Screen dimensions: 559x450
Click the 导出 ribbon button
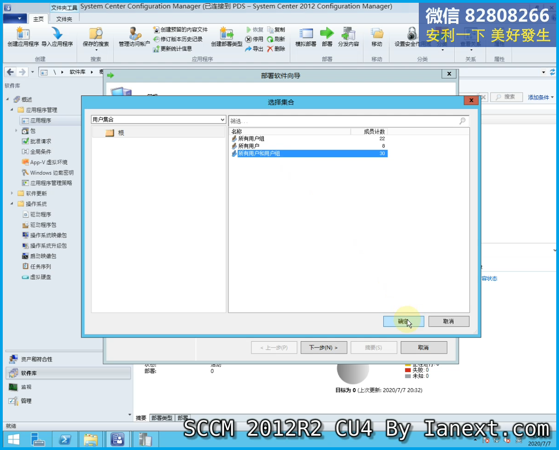pyautogui.click(x=254, y=48)
